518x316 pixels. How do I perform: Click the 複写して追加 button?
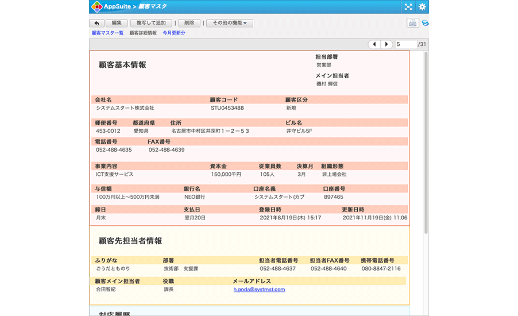tap(151, 23)
